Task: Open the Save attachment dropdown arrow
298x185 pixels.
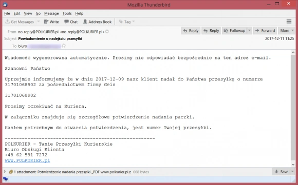Action: coord(293,172)
